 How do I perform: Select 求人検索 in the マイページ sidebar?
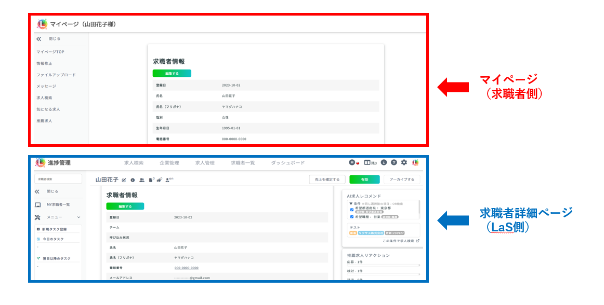[x=44, y=98]
